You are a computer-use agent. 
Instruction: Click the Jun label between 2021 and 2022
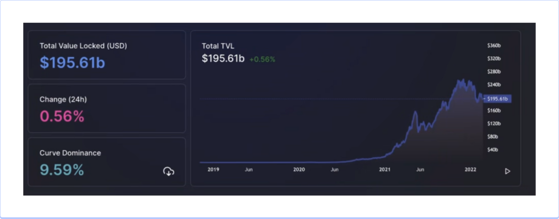click(x=420, y=170)
